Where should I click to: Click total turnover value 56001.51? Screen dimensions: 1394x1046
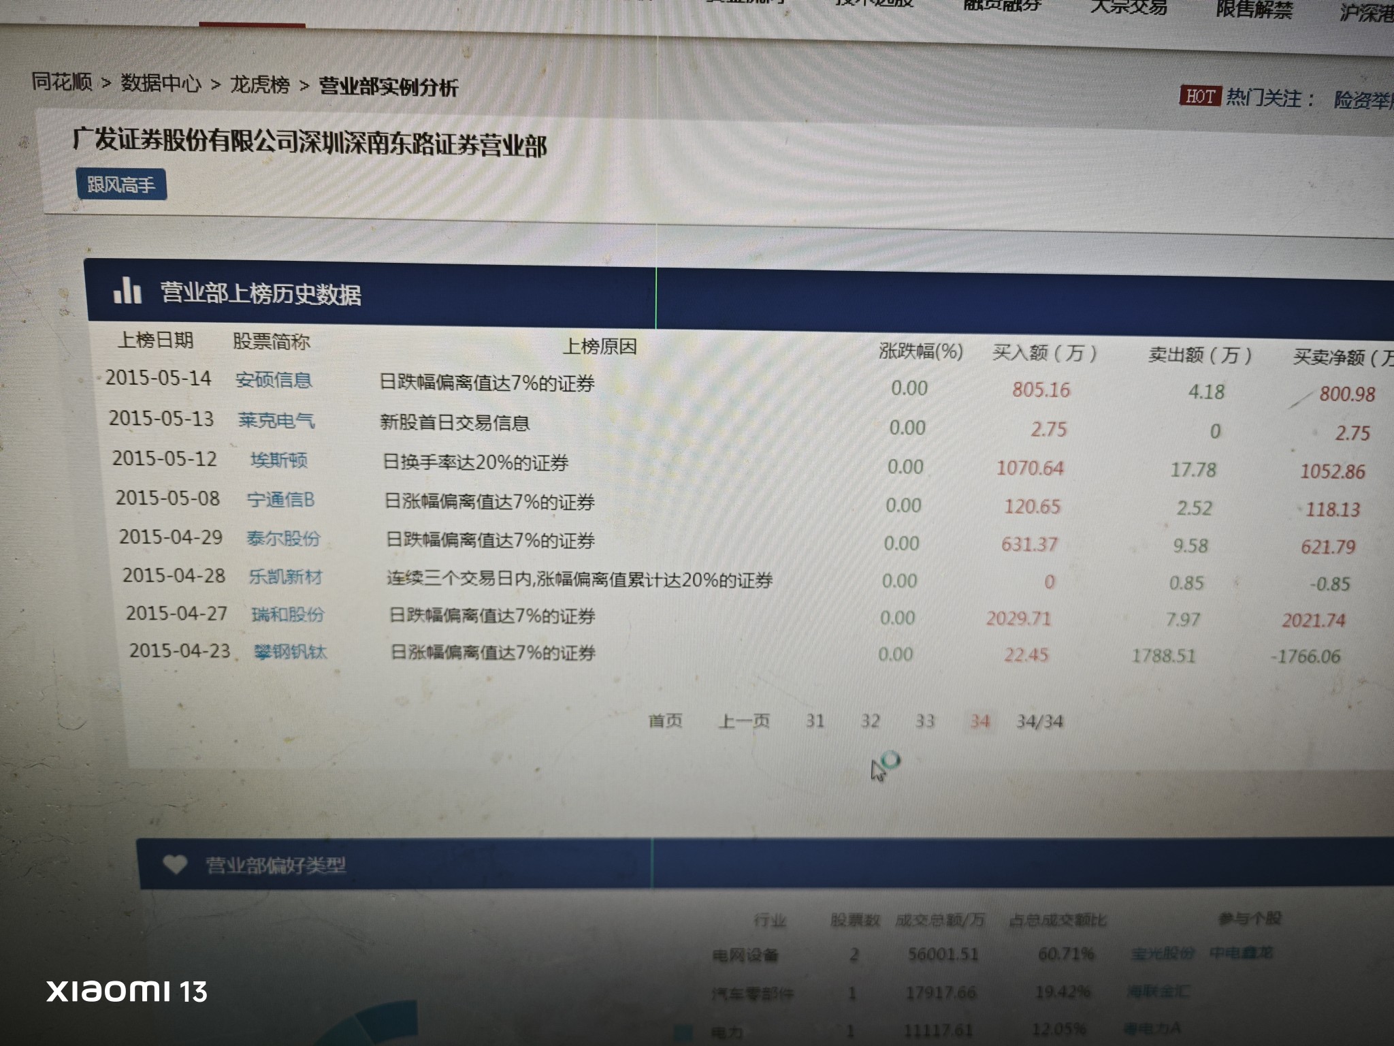pos(943,954)
